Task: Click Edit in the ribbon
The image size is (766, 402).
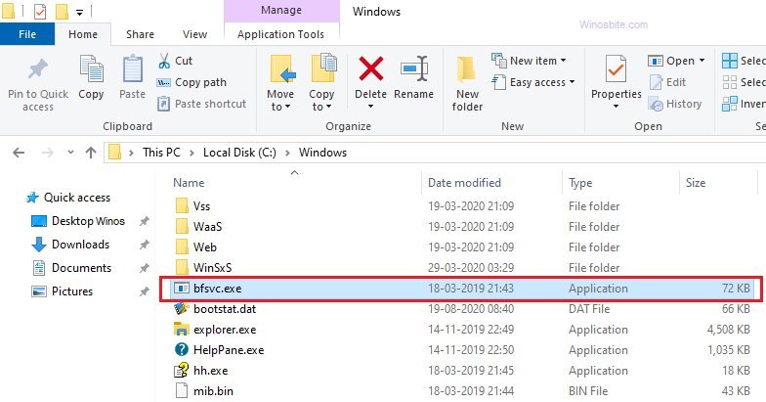Action: pos(668,82)
